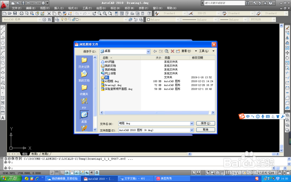Open the BYCOLOR plot style dropdown
Viewport: 291px width, 182px height.
(274, 20)
